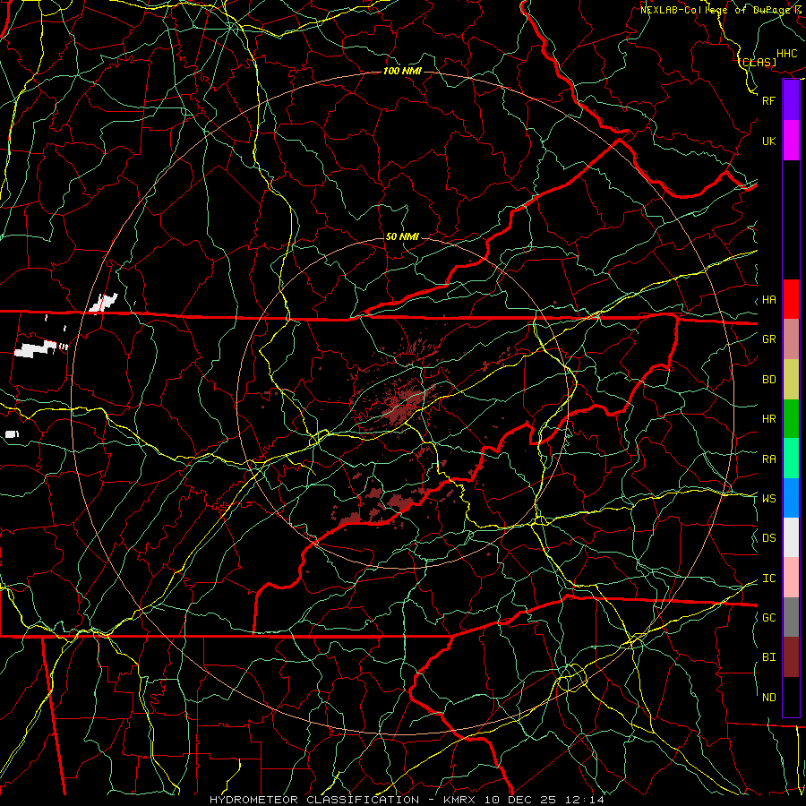Click the 100 NMI range ring label
The width and height of the screenshot is (806, 806).
(402, 71)
